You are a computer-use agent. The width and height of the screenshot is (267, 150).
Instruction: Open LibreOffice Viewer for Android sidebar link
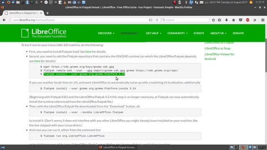tap(219, 57)
